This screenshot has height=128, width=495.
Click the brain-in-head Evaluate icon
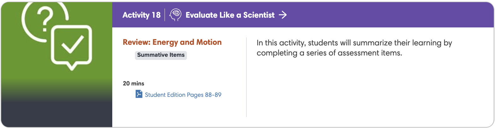point(175,15)
